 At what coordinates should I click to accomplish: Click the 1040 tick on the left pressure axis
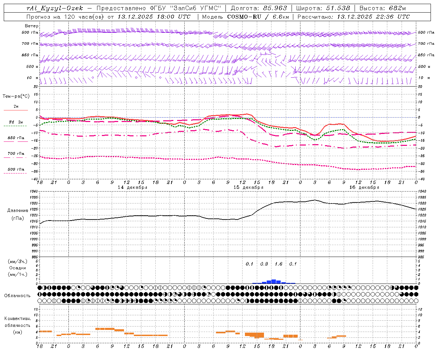pos(34,192)
